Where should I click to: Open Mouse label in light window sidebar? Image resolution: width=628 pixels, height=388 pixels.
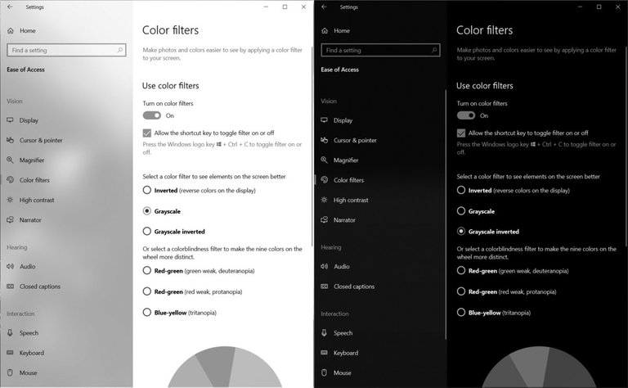29,372
